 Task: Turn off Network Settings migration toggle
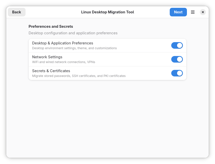(177, 59)
